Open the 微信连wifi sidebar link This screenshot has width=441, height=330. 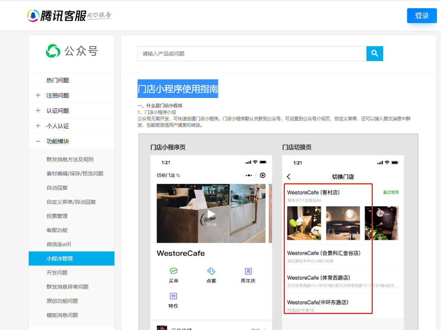coord(59,244)
